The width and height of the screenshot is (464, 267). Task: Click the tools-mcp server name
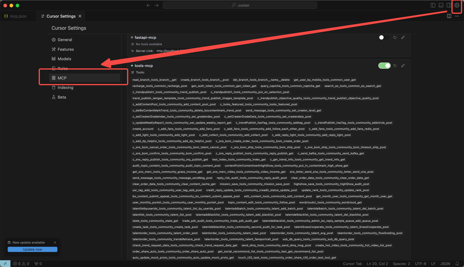pyautogui.click(x=144, y=66)
